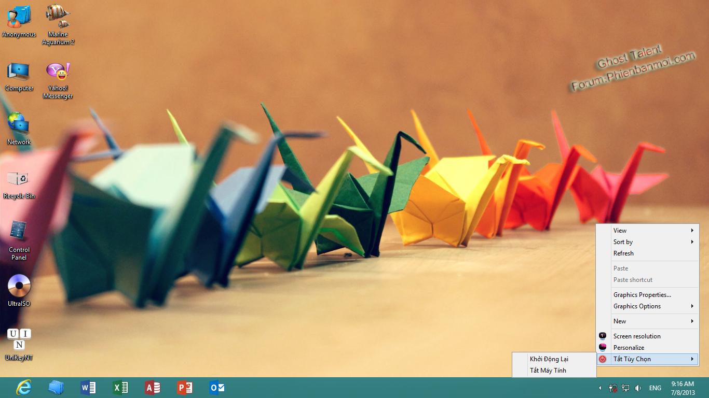Image resolution: width=709 pixels, height=398 pixels.
Task: Launch PowerPoint from the taskbar
Action: 185,387
